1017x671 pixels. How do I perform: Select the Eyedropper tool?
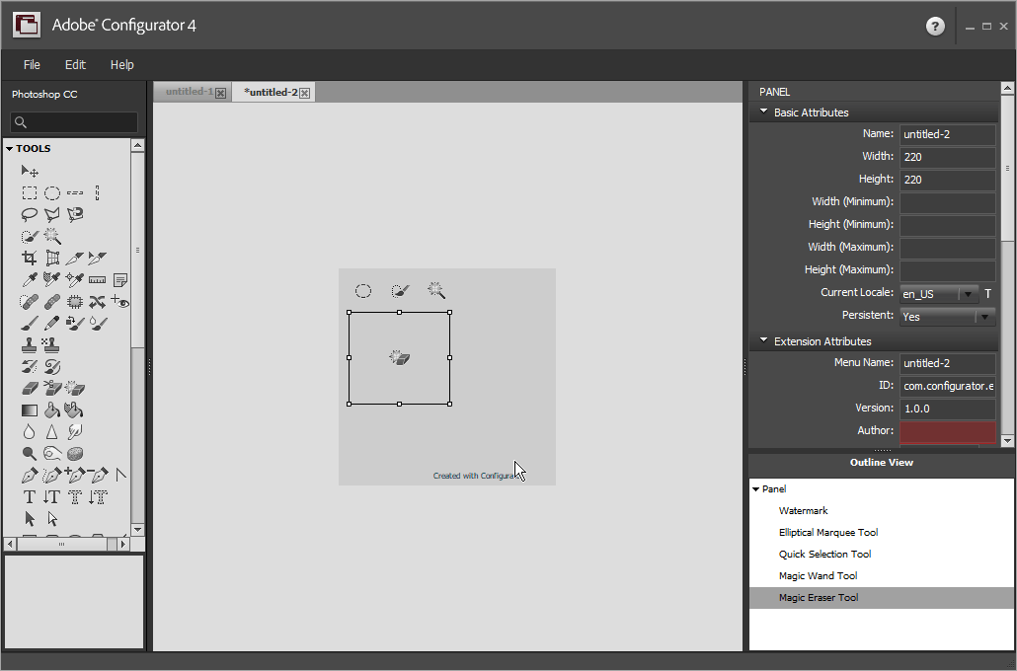[30, 280]
